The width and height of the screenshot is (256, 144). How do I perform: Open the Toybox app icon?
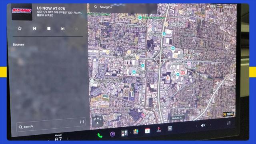(136, 132)
